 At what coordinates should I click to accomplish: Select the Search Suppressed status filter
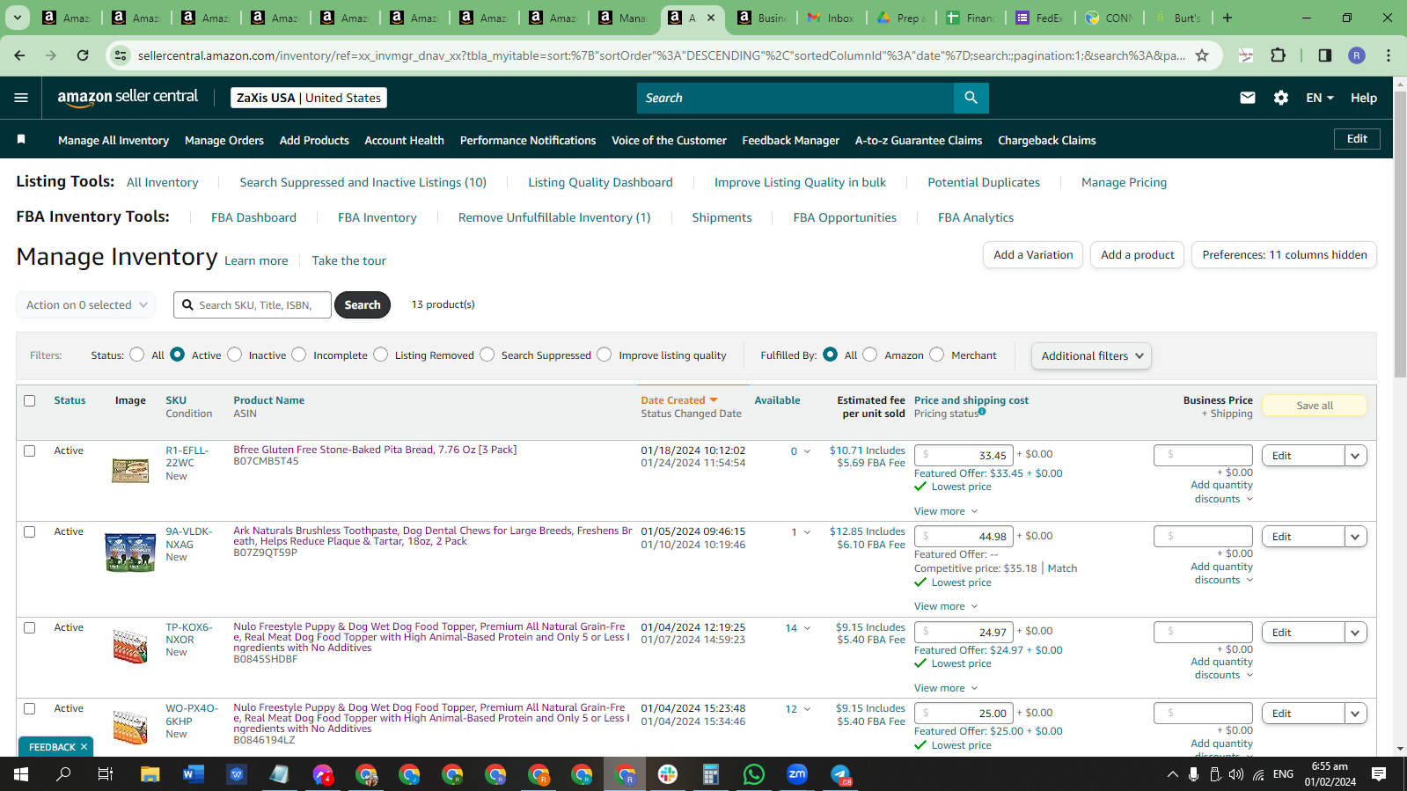point(487,355)
